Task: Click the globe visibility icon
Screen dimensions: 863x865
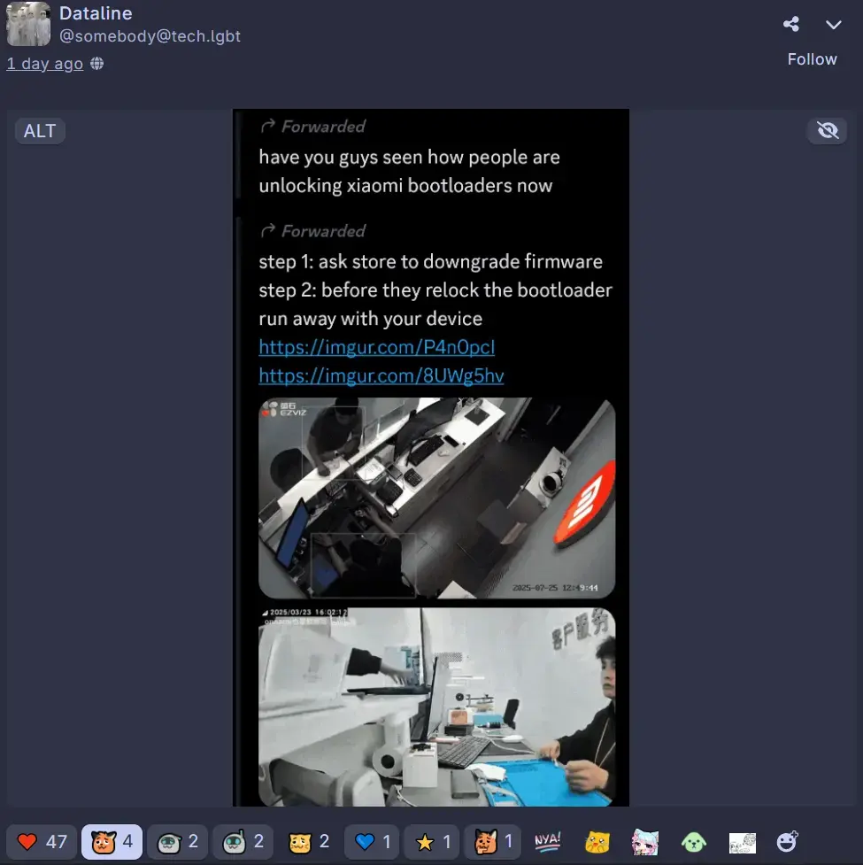Action: [97, 64]
